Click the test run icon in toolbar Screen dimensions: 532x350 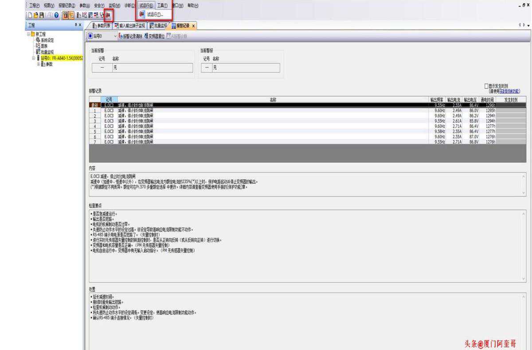tap(108, 15)
